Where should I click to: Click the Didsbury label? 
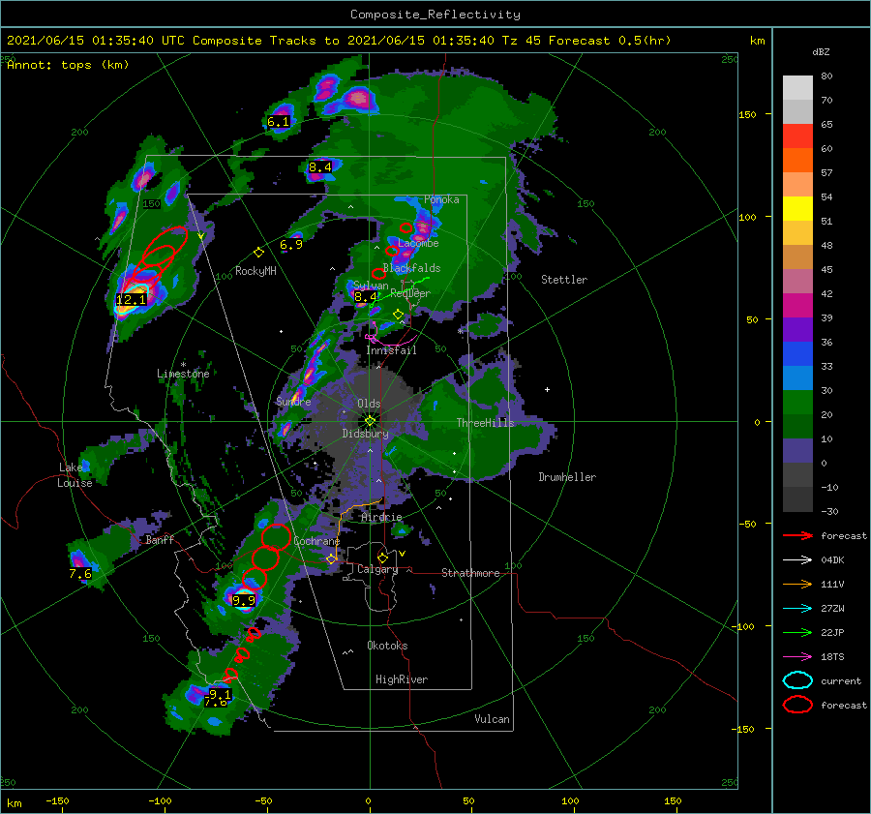click(366, 434)
